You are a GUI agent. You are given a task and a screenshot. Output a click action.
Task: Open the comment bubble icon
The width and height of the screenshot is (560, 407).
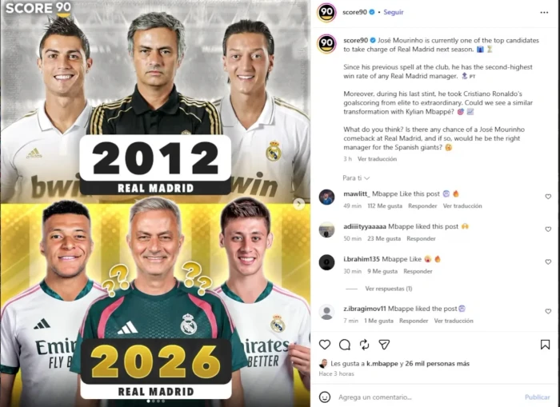[x=345, y=345]
